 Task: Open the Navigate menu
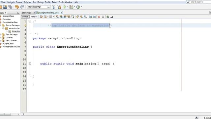(11, 2)
